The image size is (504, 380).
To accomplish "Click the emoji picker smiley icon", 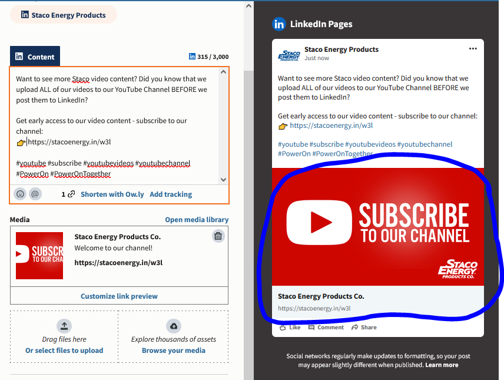I will coord(20,194).
